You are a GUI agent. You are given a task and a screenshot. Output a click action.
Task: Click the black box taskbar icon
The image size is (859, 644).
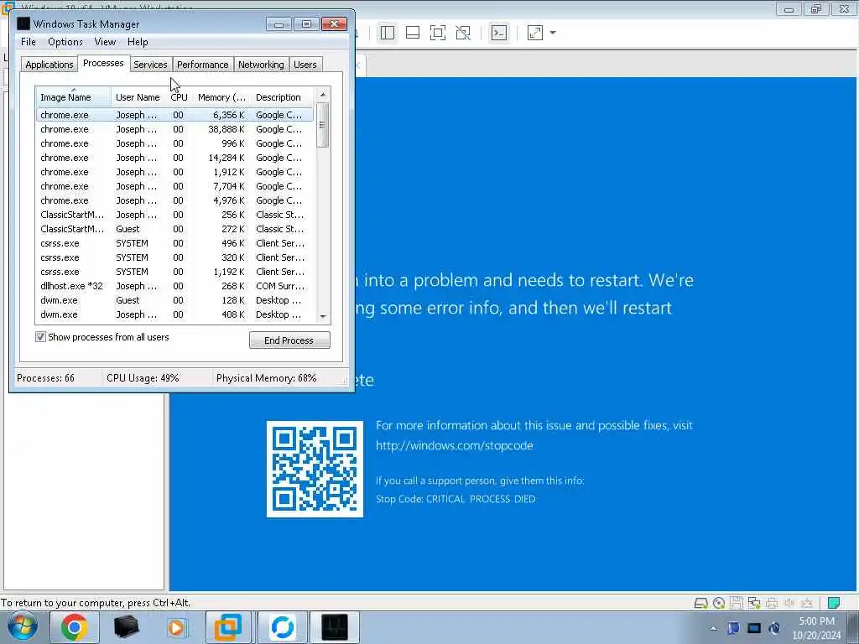click(x=126, y=627)
